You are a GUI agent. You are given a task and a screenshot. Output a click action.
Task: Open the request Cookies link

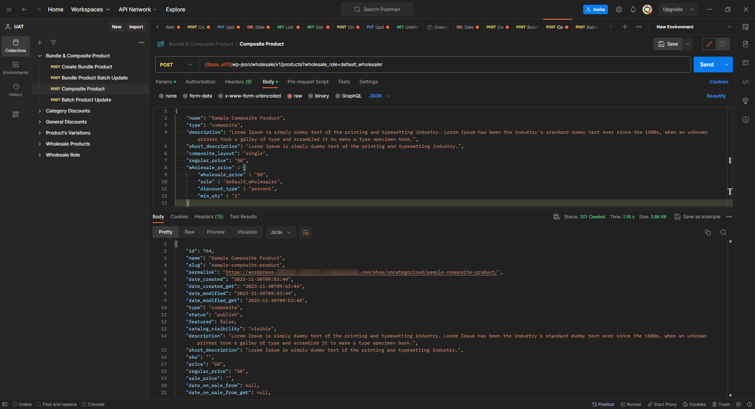click(x=719, y=82)
